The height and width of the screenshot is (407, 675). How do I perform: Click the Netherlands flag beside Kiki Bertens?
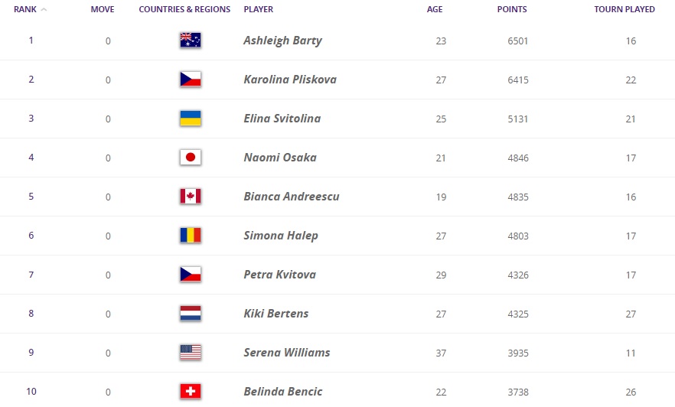click(x=191, y=313)
